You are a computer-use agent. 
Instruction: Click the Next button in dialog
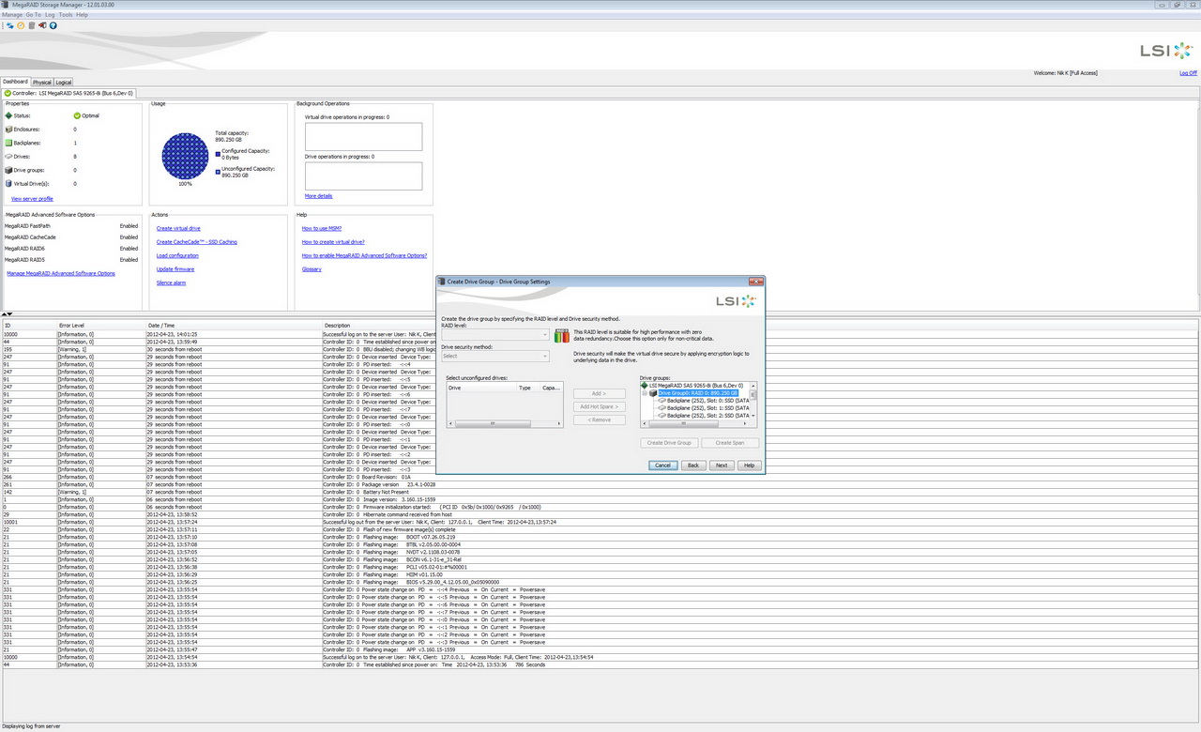click(x=721, y=465)
